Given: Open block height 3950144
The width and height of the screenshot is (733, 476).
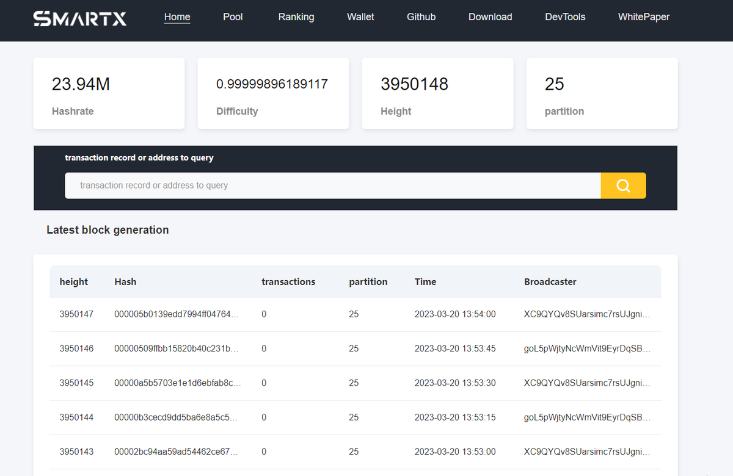Looking at the screenshot, I should [x=76, y=417].
